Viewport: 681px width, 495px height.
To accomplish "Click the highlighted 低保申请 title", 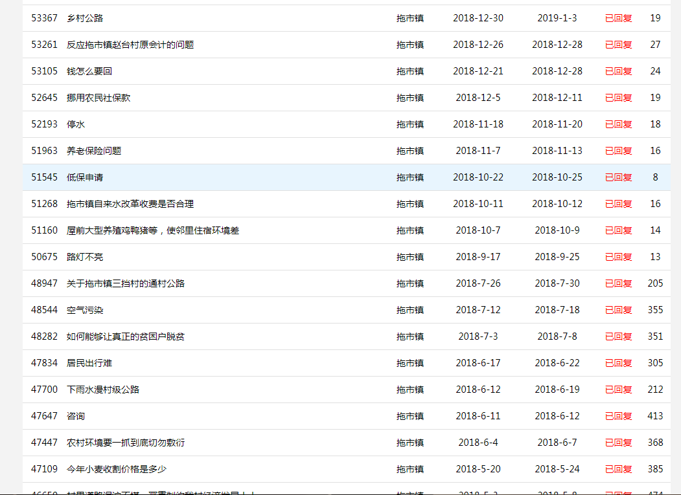I will (85, 177).
